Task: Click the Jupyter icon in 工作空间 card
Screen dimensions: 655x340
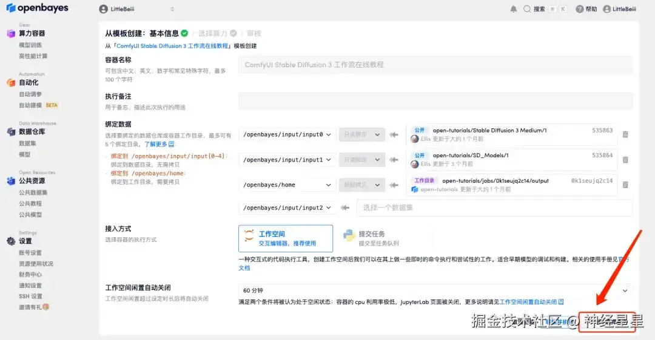Action: click(x=249, y=235)
